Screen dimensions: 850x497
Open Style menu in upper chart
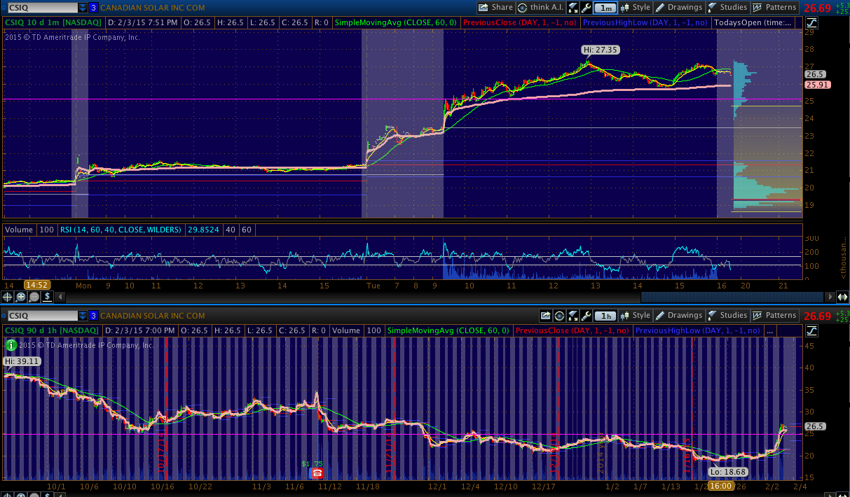tap(636, 8)
